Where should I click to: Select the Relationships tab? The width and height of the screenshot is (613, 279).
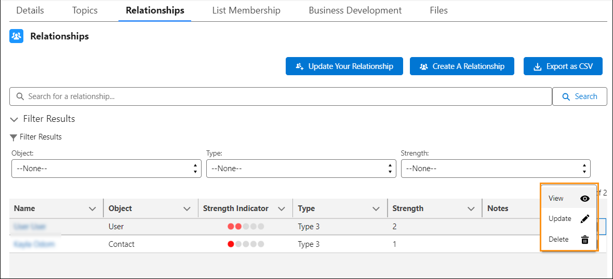(x=155, y=10)
